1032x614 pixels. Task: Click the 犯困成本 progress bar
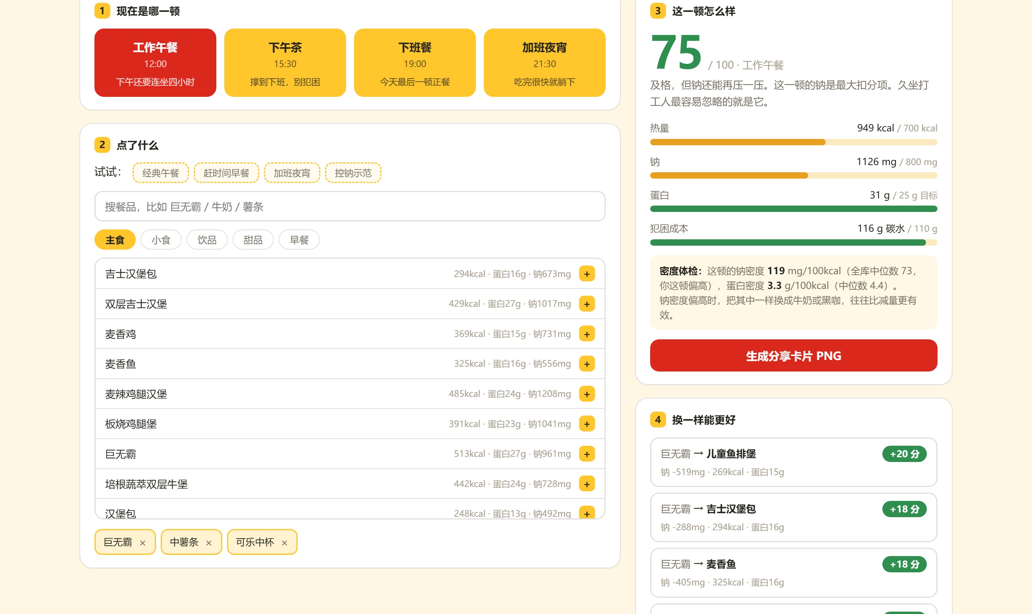tap(794, 243)
